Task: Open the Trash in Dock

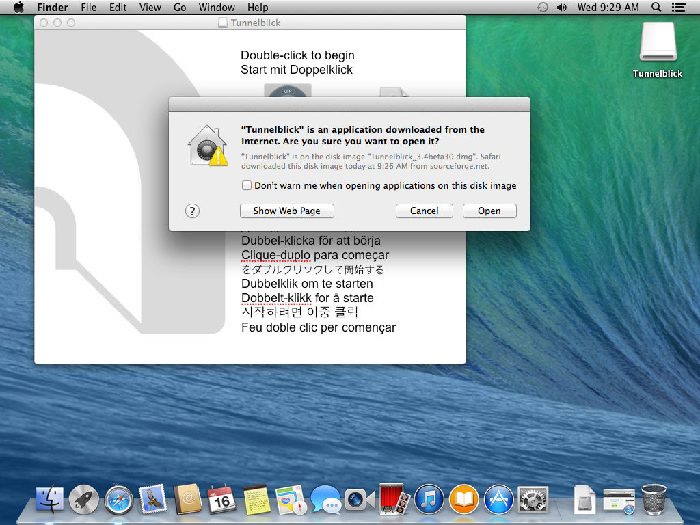Action: click(654, 499)
